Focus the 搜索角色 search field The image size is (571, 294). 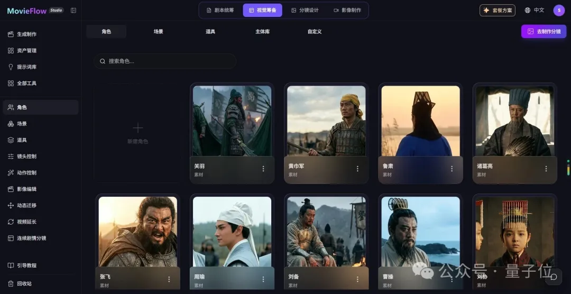click(x=165, y=61)
